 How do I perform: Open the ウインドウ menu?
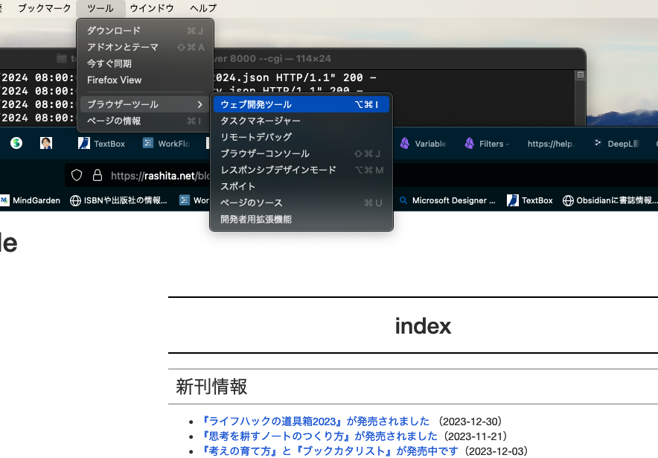pos(152,8)
